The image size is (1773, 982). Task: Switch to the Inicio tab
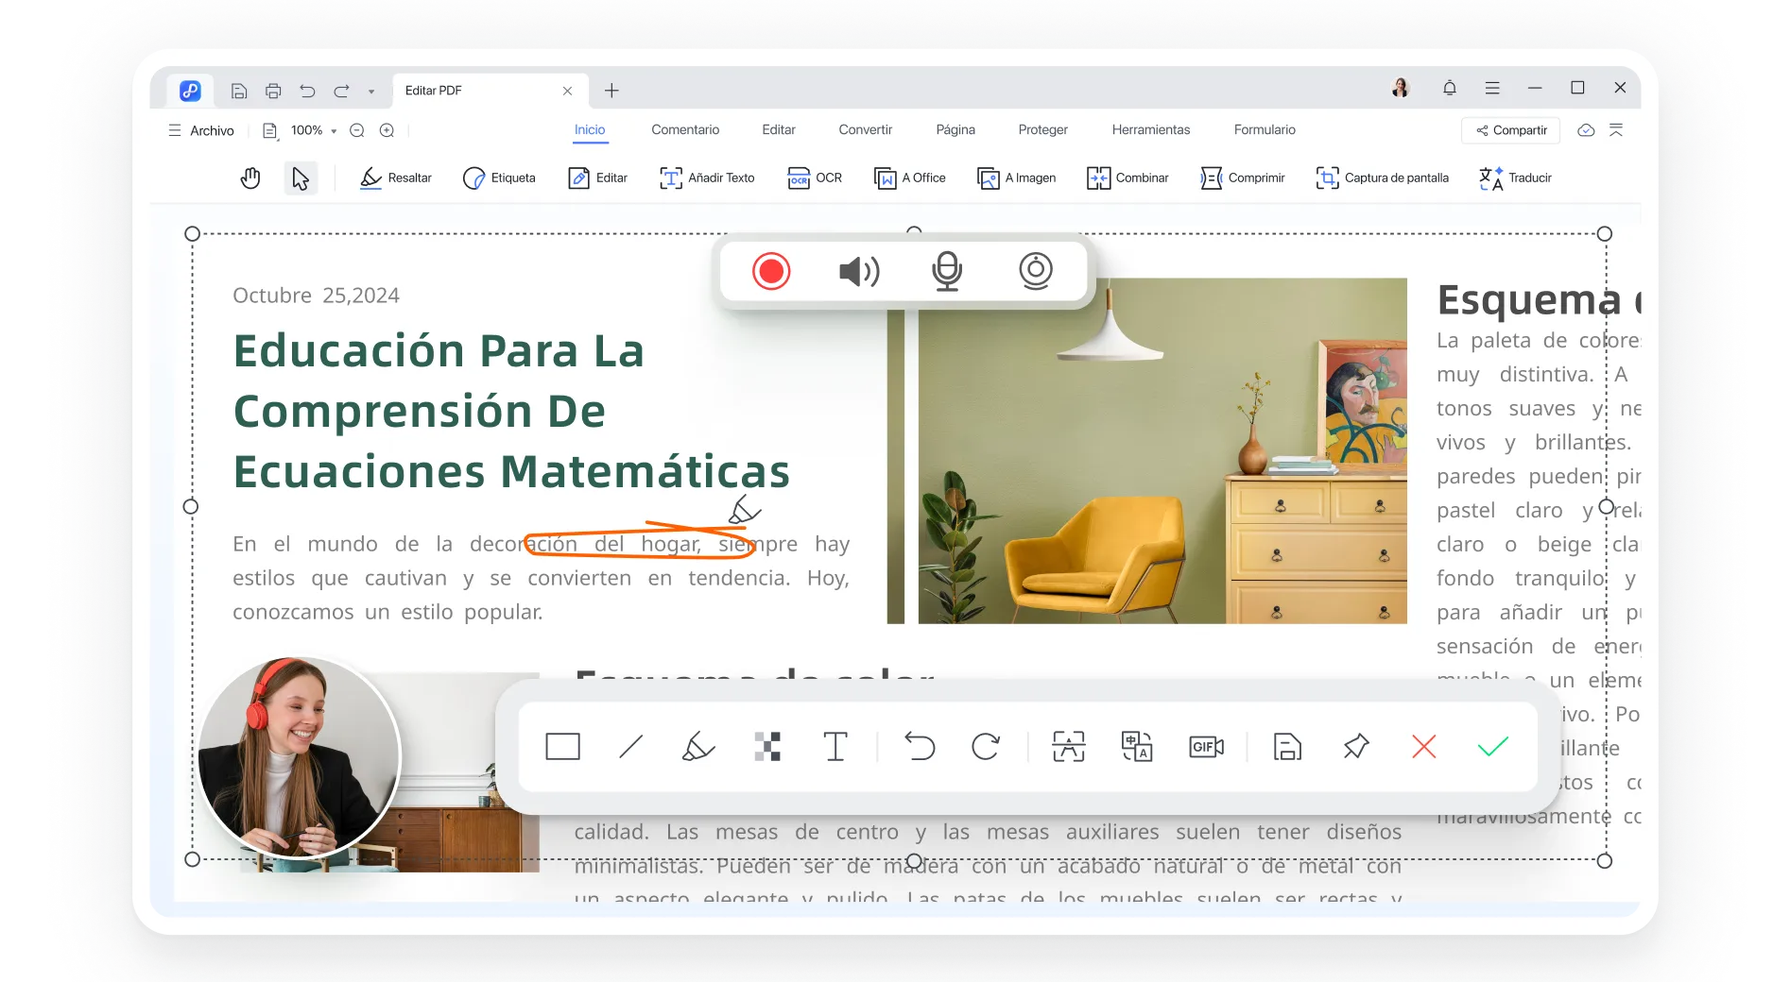click(x=590, y=130)
